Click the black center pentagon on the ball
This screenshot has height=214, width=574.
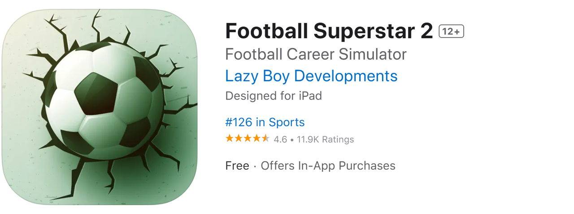coord(96,93)
